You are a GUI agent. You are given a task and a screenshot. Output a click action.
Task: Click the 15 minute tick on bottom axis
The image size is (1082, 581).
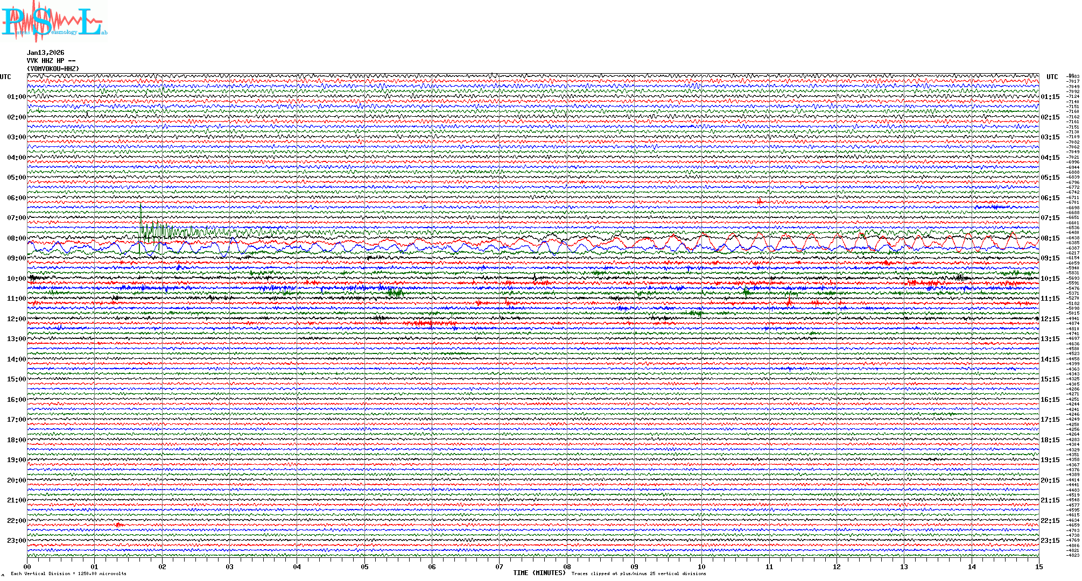pyautogui.click(x=1038, y=566)
